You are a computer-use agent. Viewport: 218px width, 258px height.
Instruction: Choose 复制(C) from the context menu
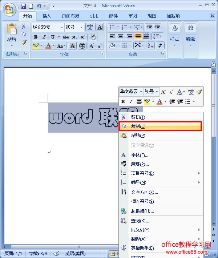pos(161,126)
